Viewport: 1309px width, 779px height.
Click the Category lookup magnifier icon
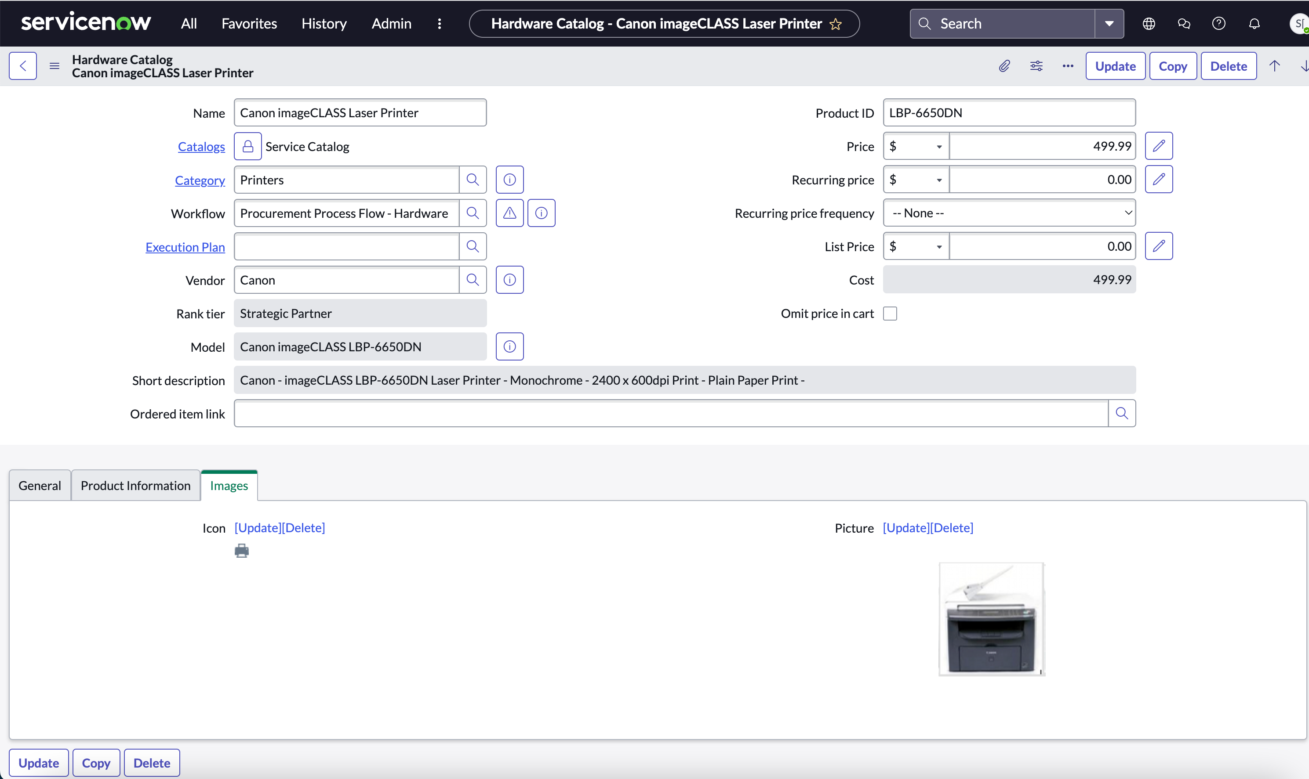point(473,180)
